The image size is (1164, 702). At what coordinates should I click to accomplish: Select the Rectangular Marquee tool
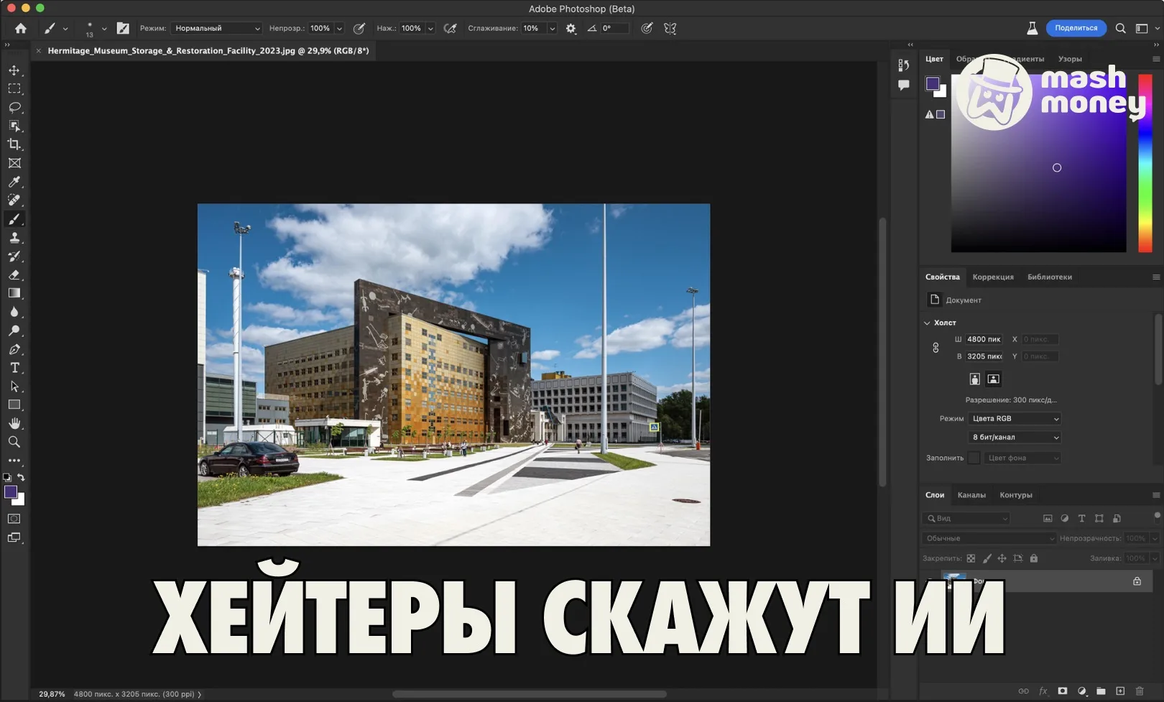pyautogui.click(x=14, y=88)
